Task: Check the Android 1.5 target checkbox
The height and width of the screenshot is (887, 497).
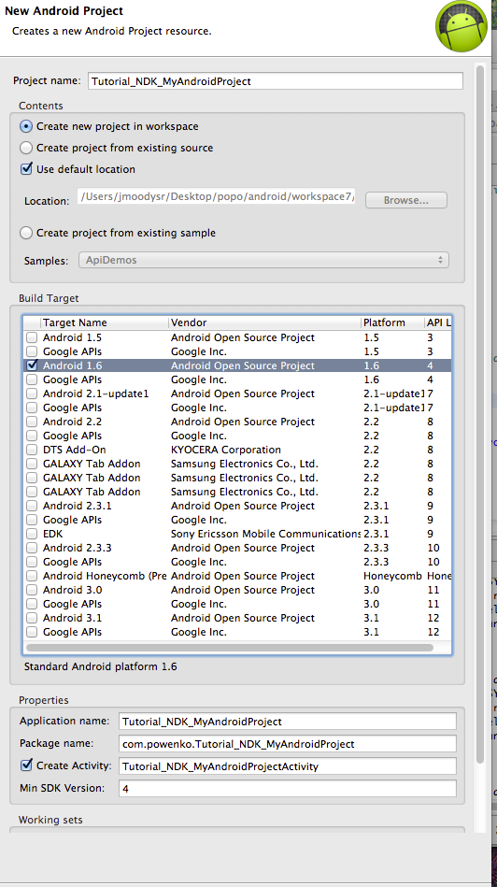Action: click(32, 337)
